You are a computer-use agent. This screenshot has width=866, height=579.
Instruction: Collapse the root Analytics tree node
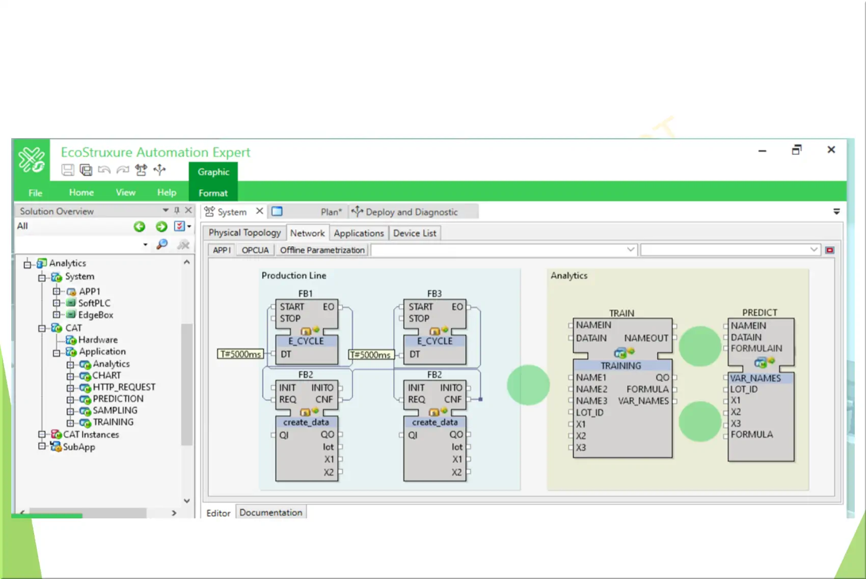28,264
